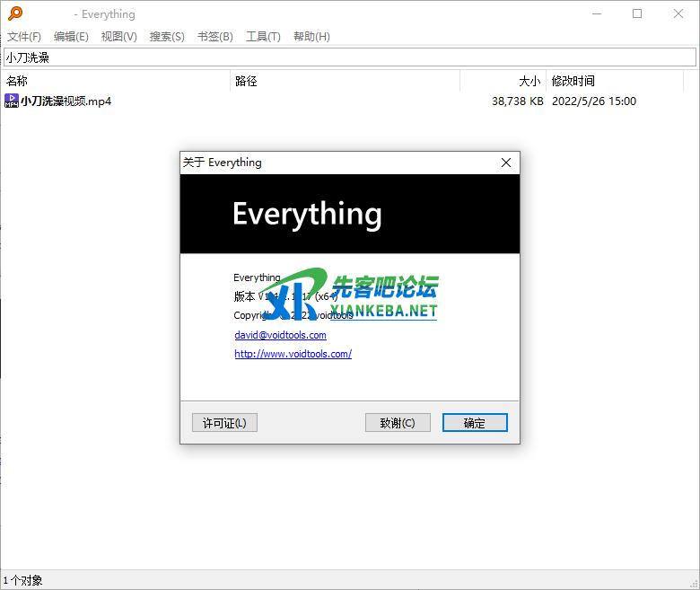The height and width of the screenshot is (590, 700).
Task: Open the david@voidtools.com email link
Action: pos(280,335)
